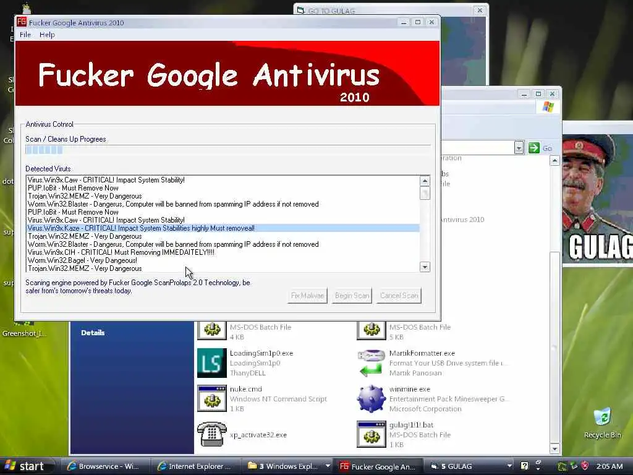Viewport: 633px width, 475px height.
Task: Click the scan progress bar
Action: [227, 150]
